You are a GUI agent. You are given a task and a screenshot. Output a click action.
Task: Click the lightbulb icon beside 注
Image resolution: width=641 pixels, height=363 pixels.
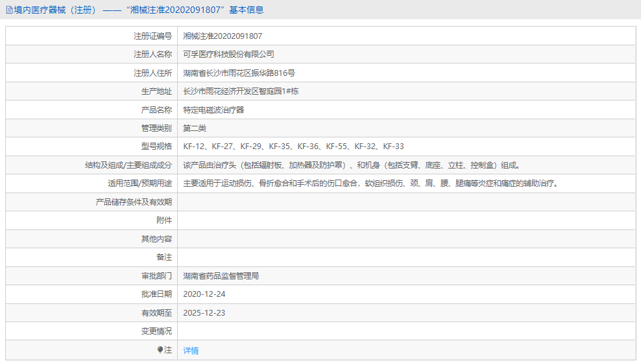click(x=160, y=350)
